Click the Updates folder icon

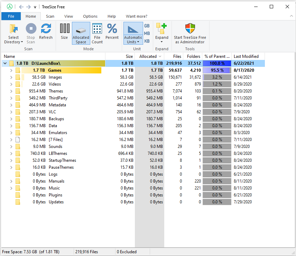(x=18, y=202)
